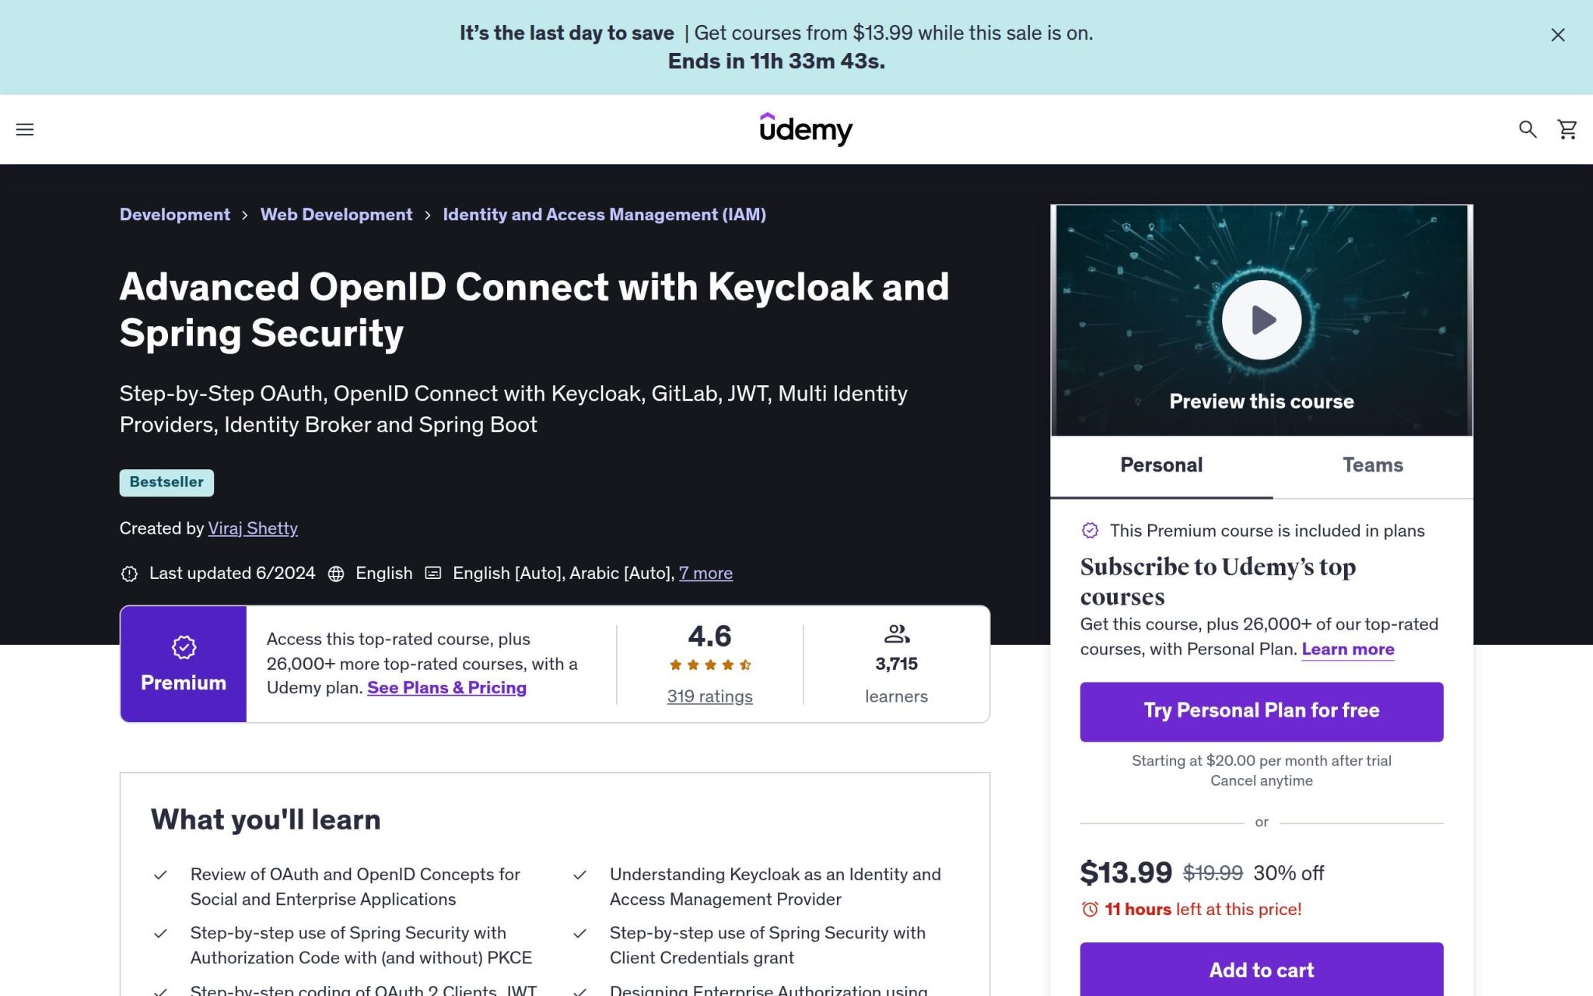Go to Development breadcrumb
Screen dimensions: 1593x996
[175, 215]
